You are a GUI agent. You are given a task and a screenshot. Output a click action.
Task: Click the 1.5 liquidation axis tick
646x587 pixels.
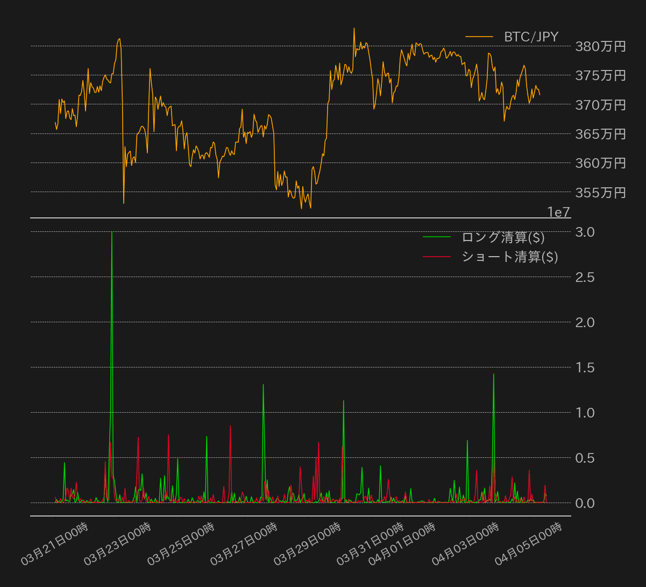(x=585, y=368)
